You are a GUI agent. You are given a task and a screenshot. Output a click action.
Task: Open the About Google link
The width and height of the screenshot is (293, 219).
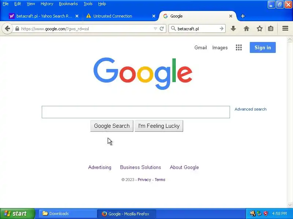[184, 167]
